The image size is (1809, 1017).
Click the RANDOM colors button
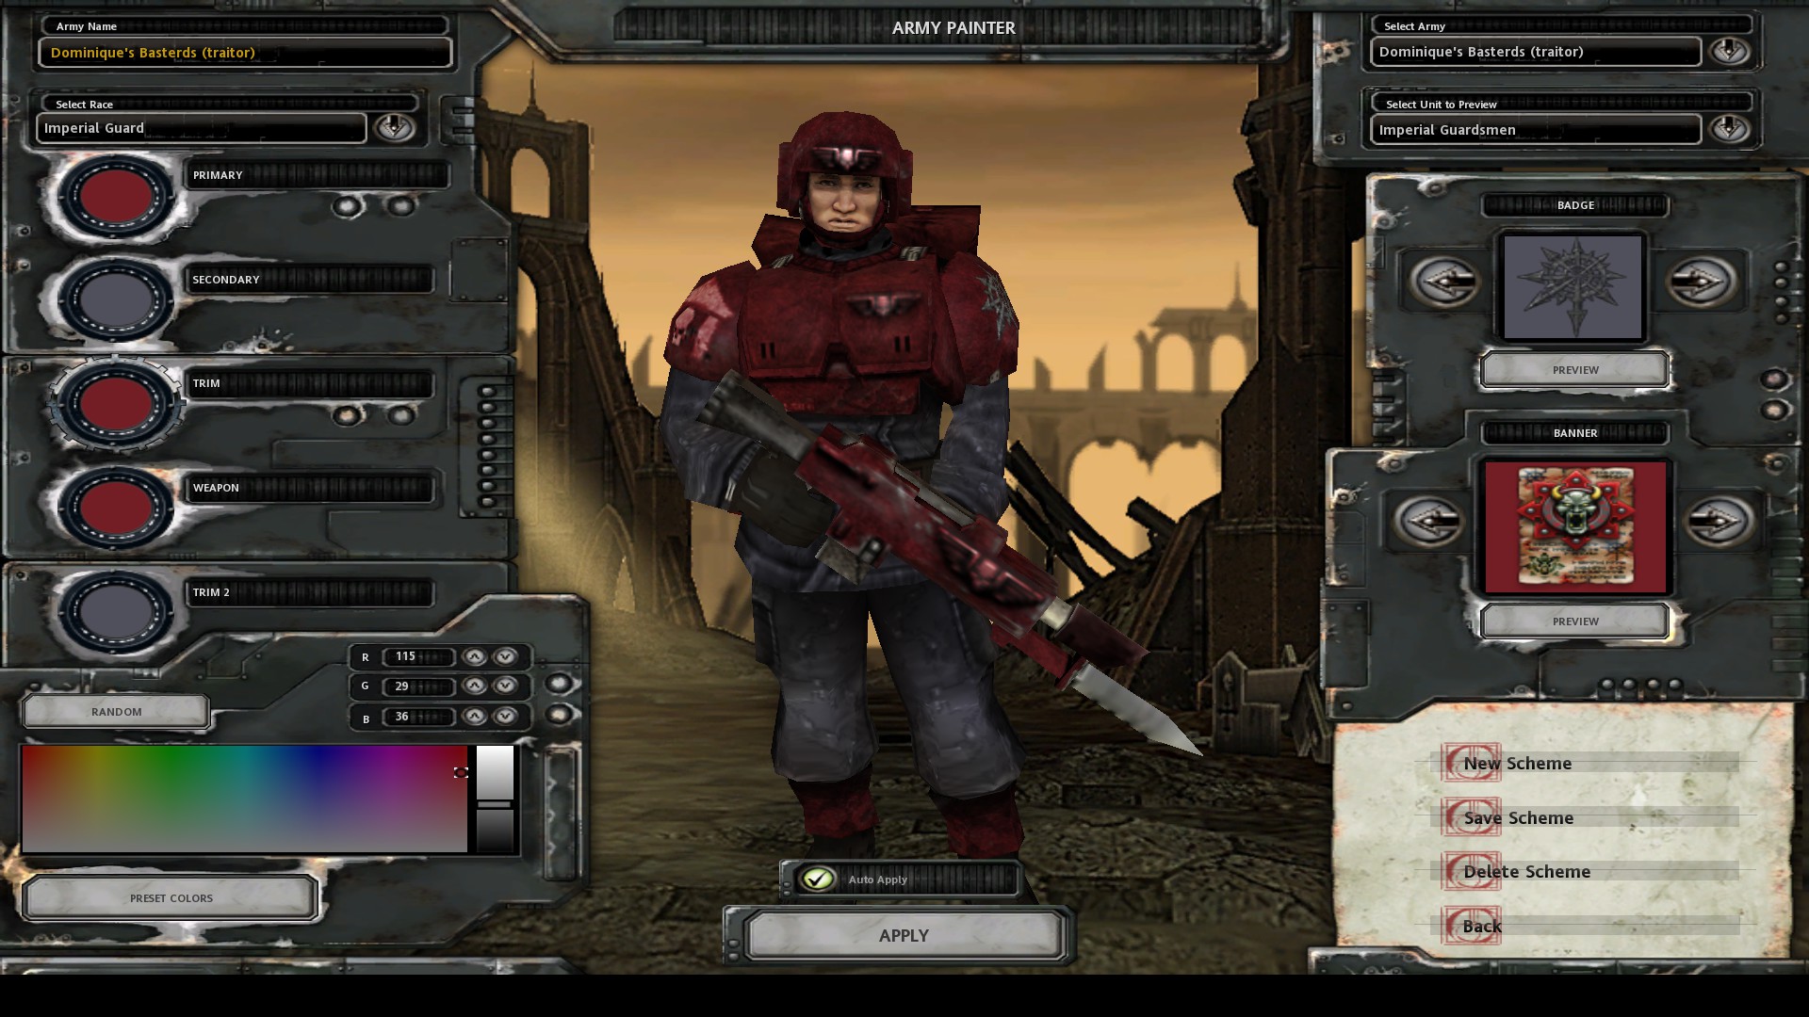(116, 712)
